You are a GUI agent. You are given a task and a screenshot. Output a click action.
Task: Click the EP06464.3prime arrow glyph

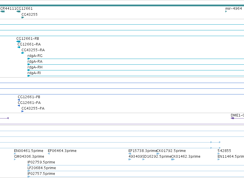49,154
